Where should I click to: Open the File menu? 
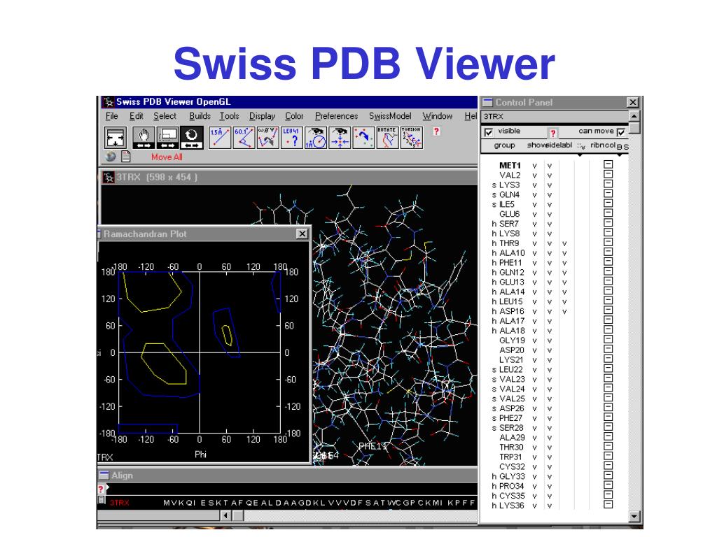pyautogui.click(x=111, y=116)
